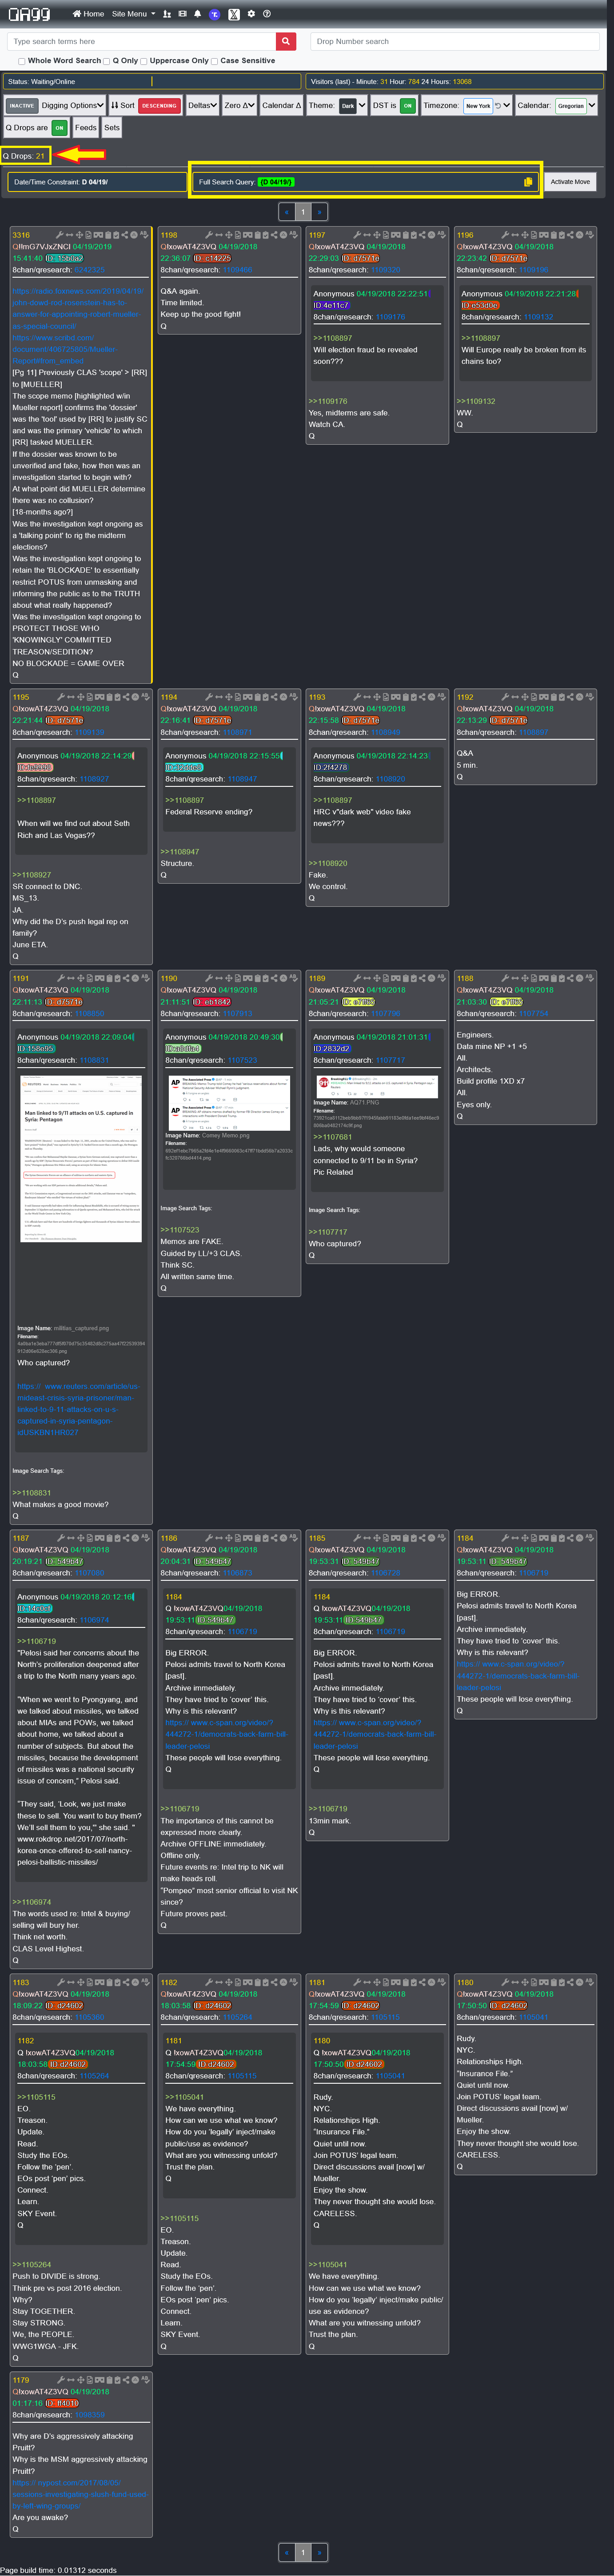Expand the Digging Options dropdown

(x=72, y=105)
